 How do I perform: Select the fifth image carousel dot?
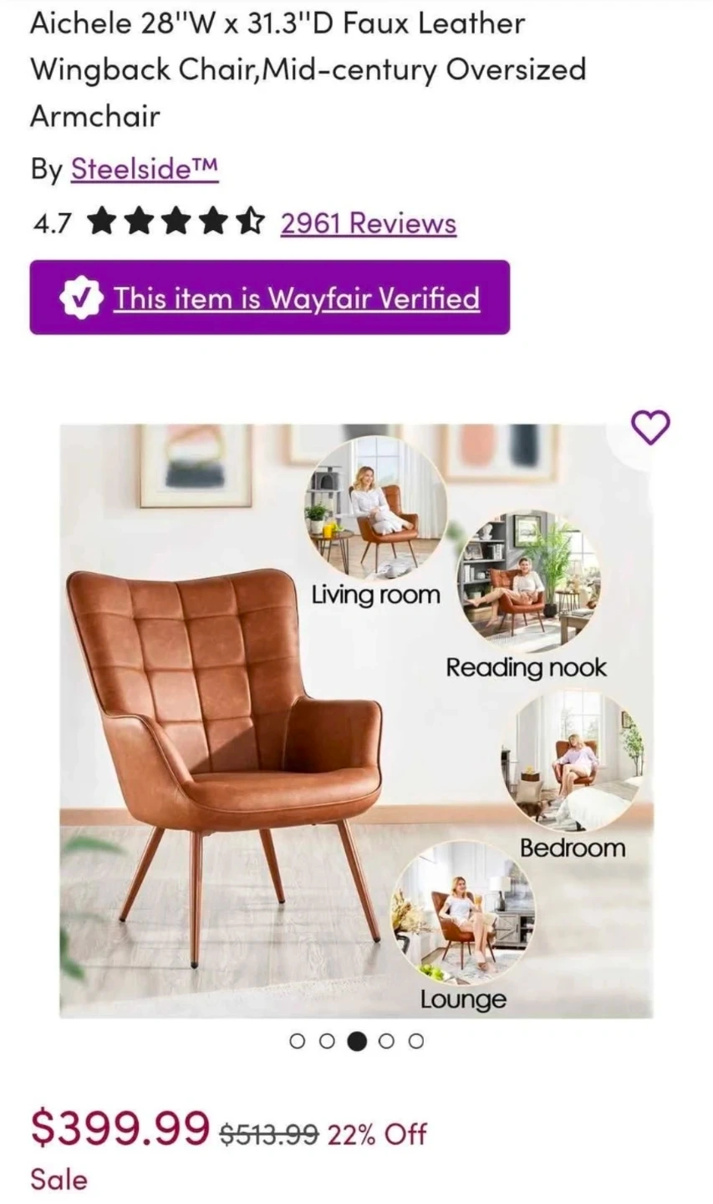pos(415,1041)
